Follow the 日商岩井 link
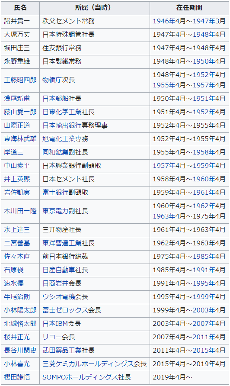Viewport: 230px width, 386px height. 55,283
